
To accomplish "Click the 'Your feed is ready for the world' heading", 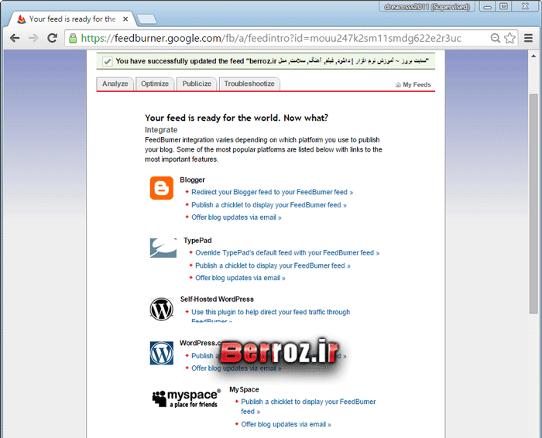I will (236, 118).
